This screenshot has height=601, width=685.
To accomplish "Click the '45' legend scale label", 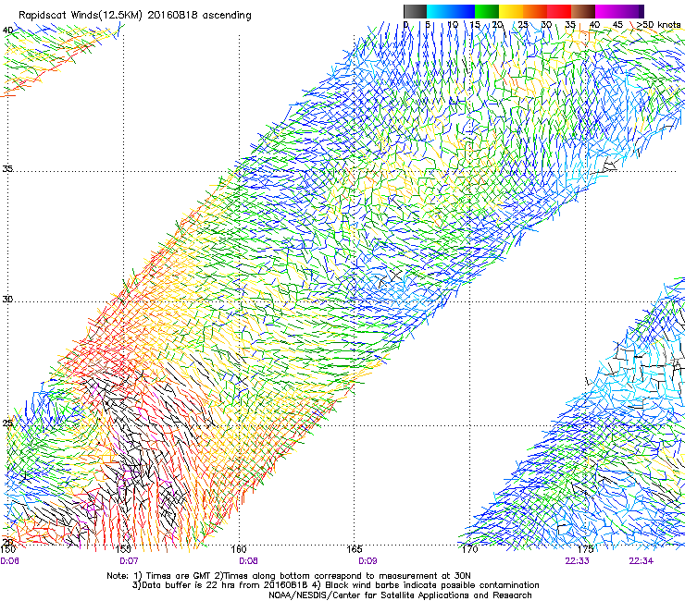I will (x=617, y=24).
